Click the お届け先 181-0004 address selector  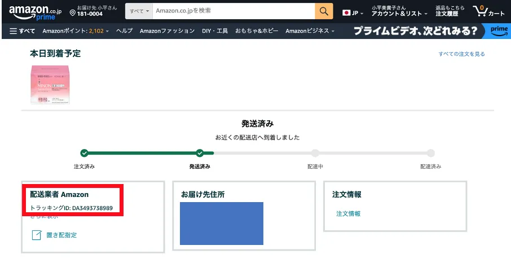tap(93, 11)
